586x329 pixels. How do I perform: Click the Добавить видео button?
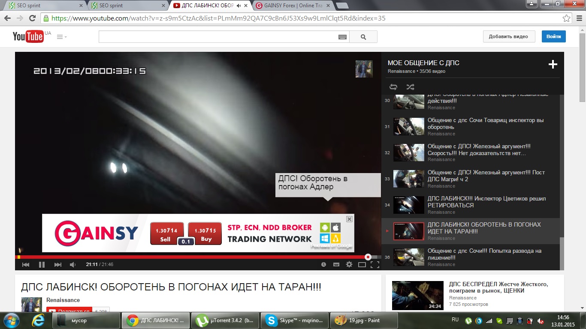pyautogui.click(x=509, y=36)
